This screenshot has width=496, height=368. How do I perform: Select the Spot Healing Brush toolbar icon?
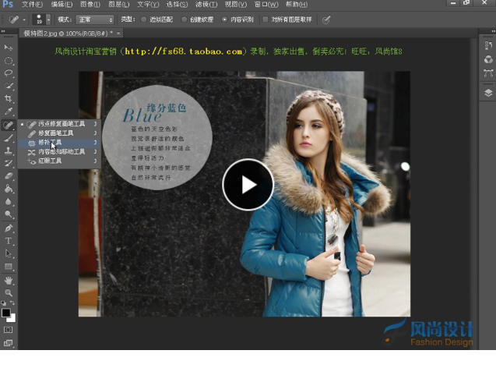pyautogui.click(x=9, y=125)
